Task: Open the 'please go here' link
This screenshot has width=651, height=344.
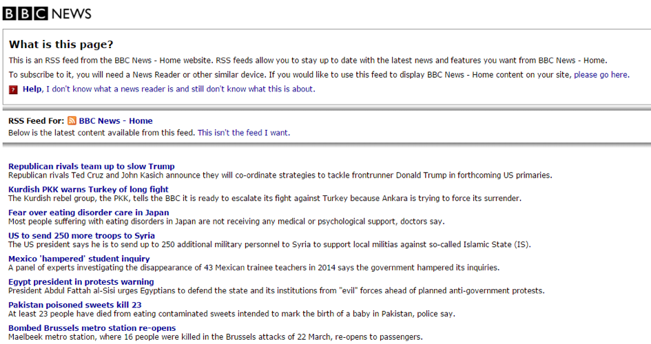Action: point(601,74)
